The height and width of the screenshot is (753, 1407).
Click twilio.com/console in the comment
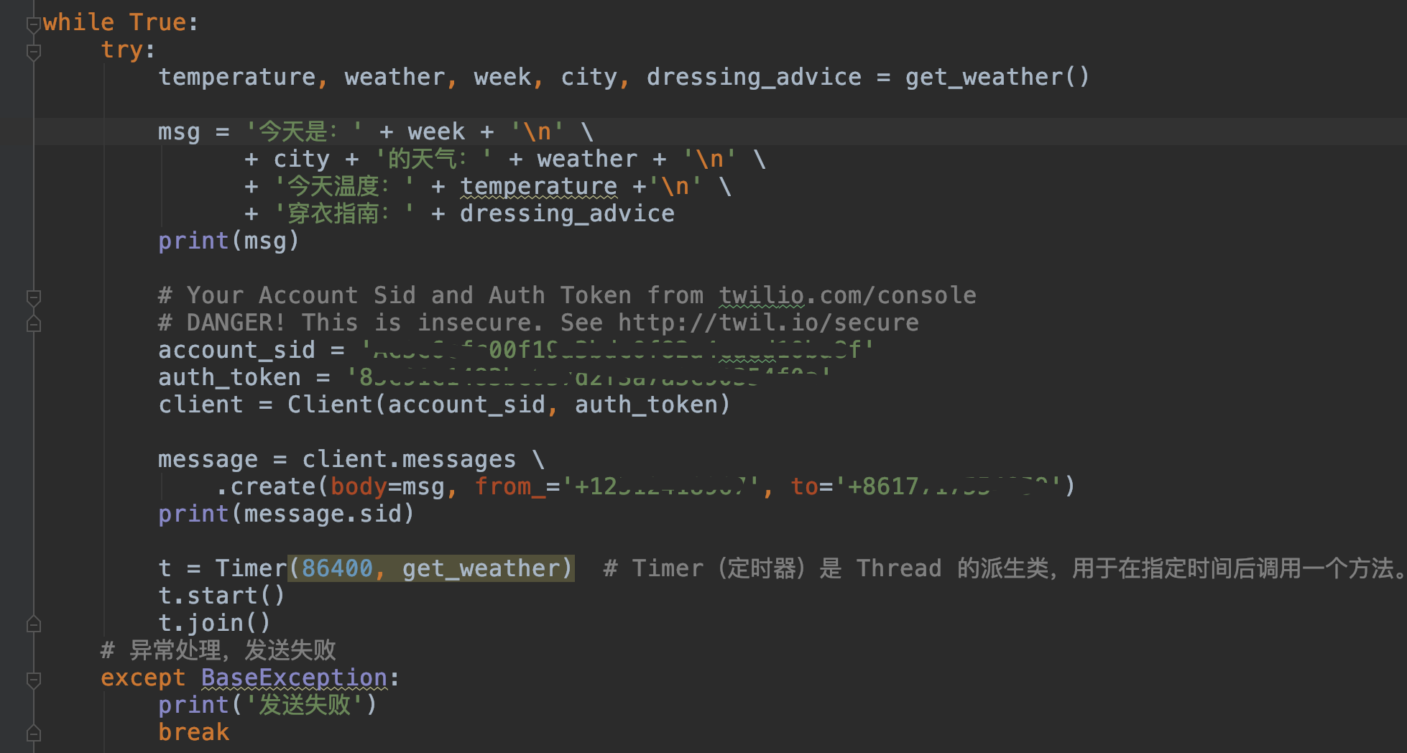[848, 295]
